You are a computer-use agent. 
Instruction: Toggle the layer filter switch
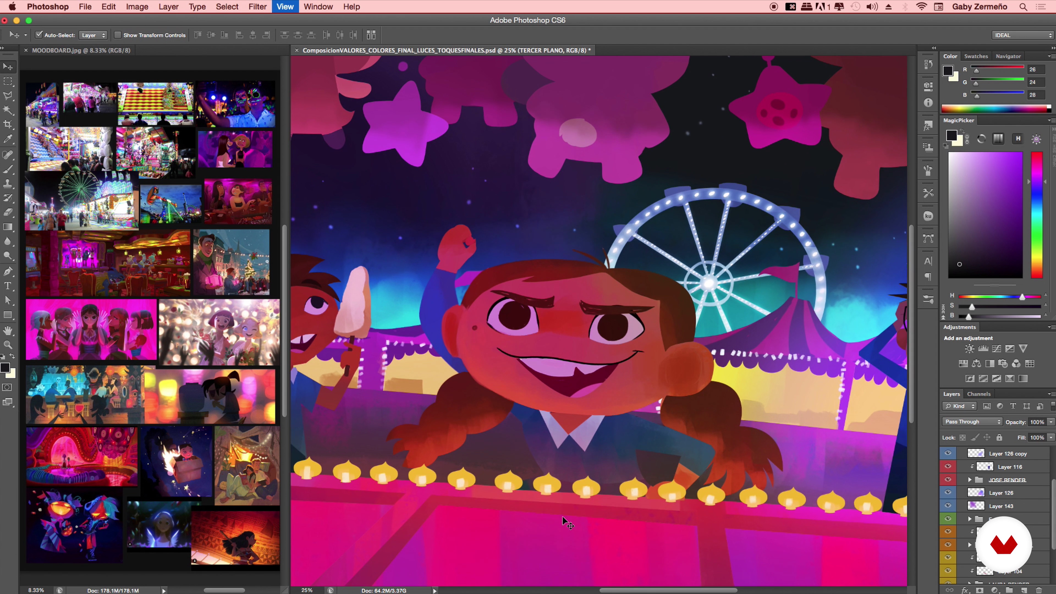[x=1053, y=406]
